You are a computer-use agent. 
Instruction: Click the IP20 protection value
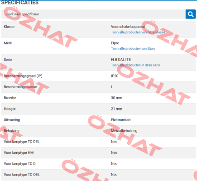115,76
